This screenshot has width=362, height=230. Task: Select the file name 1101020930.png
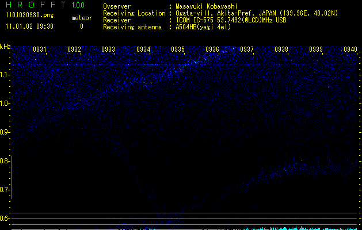(30, 15)
